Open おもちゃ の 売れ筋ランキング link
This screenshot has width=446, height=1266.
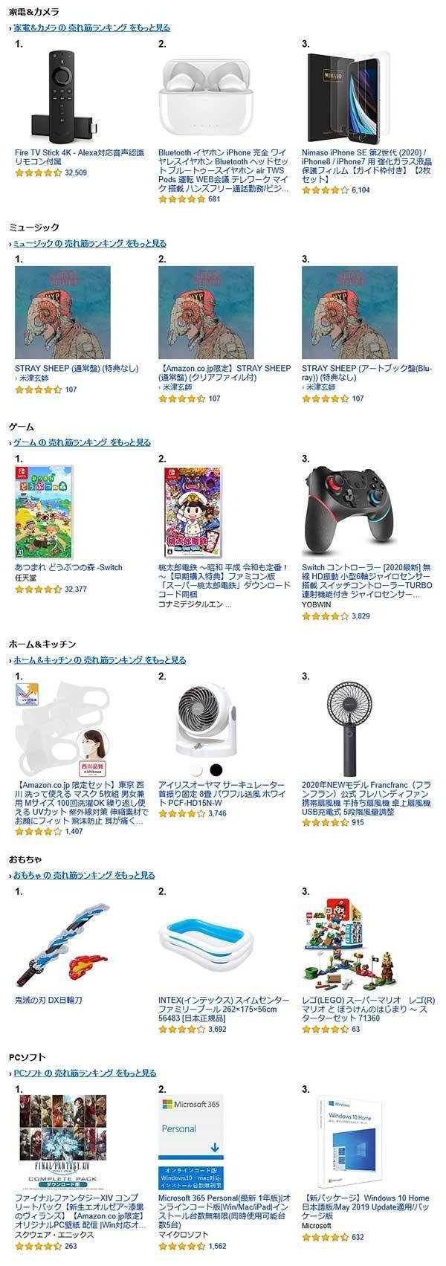tap(85, 875)
